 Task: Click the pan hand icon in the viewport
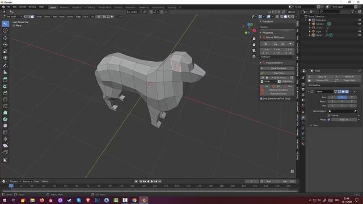(x=254, y=44)
